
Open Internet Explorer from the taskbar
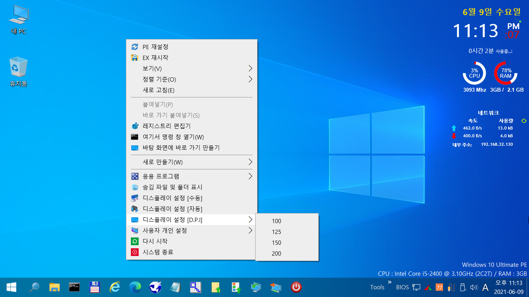(x=115, y=287)
